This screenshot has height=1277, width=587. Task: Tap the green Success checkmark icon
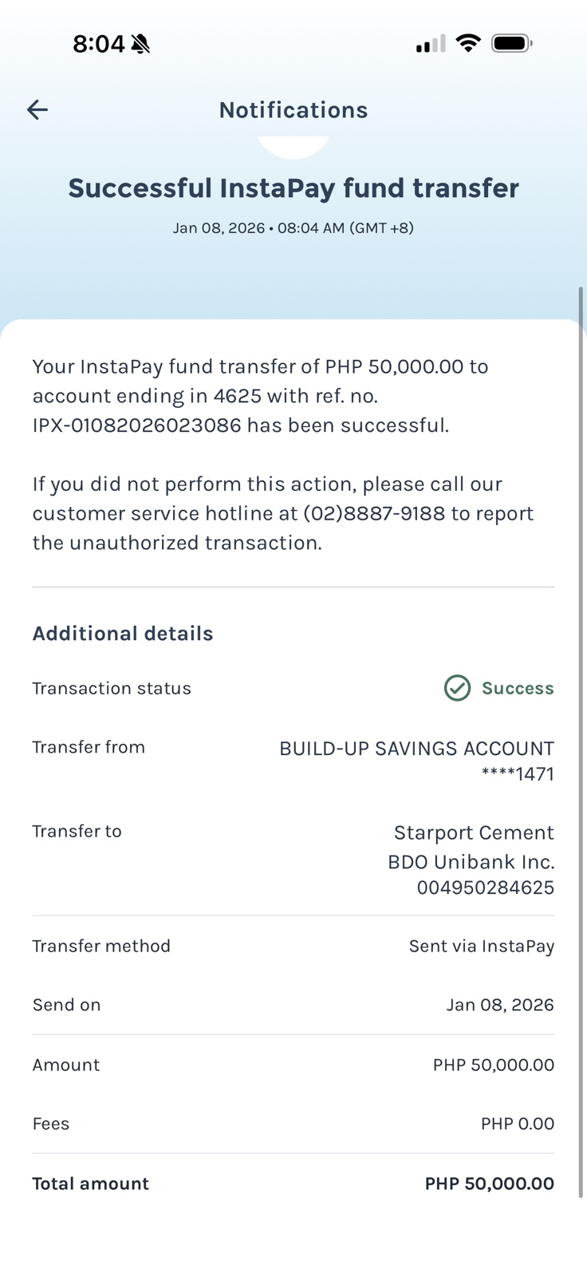point(457,688)
